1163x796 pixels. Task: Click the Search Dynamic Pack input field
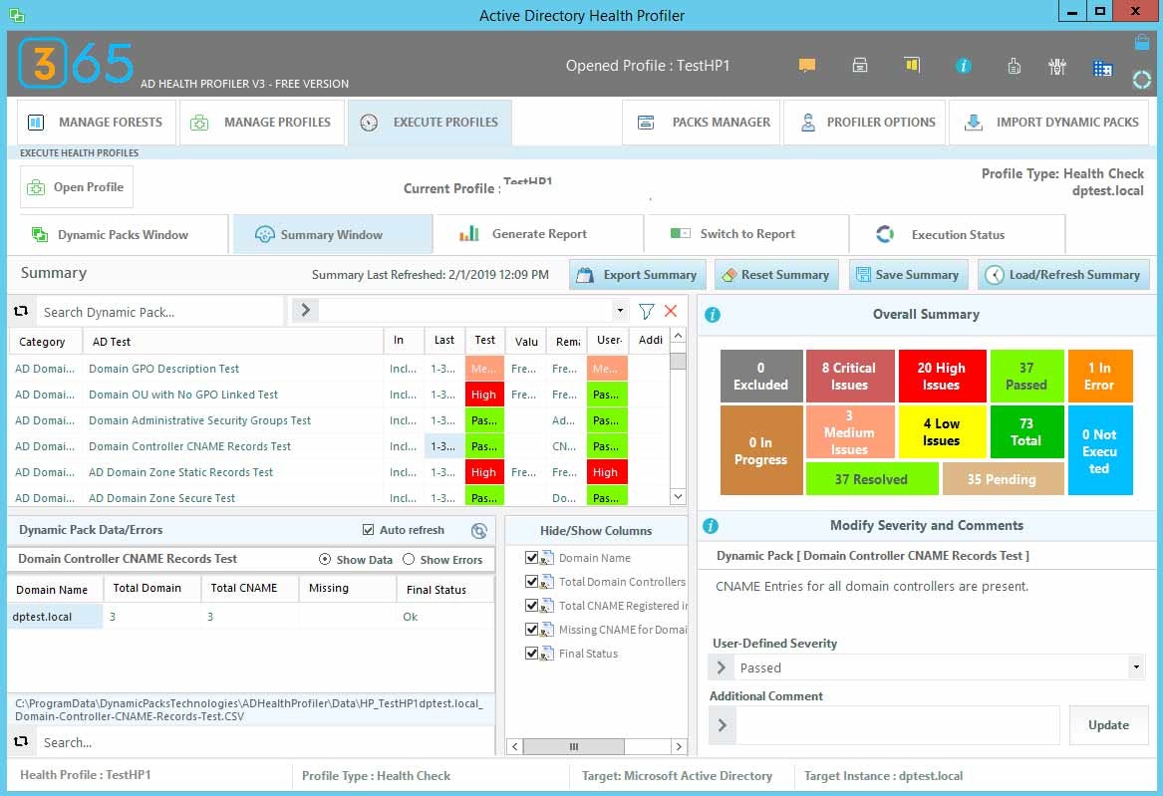pos(159,311)
